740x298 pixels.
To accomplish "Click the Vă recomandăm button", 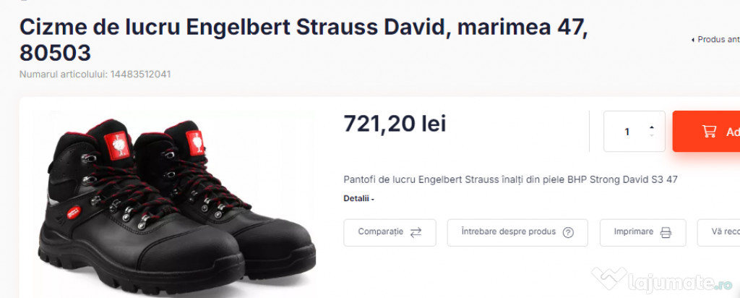I will point(719,232).
